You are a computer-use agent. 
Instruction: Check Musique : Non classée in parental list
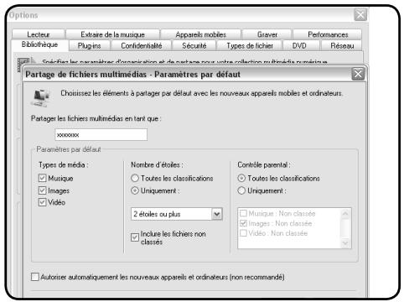(243, 213)
